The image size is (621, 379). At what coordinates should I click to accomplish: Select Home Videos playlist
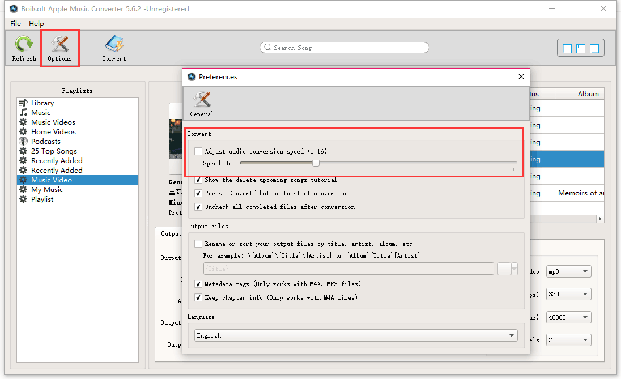(x=78, y=131)
